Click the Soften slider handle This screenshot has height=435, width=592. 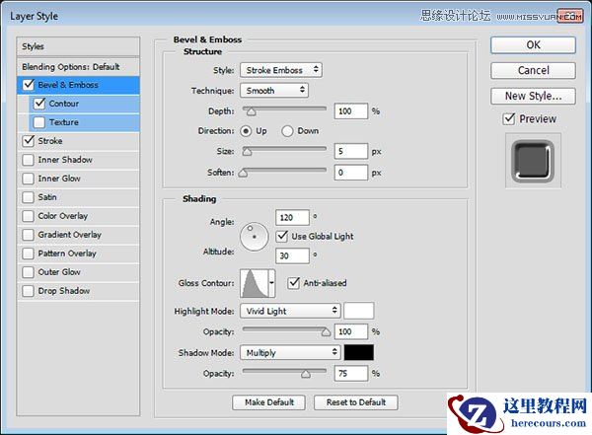[x=243, y=173]
